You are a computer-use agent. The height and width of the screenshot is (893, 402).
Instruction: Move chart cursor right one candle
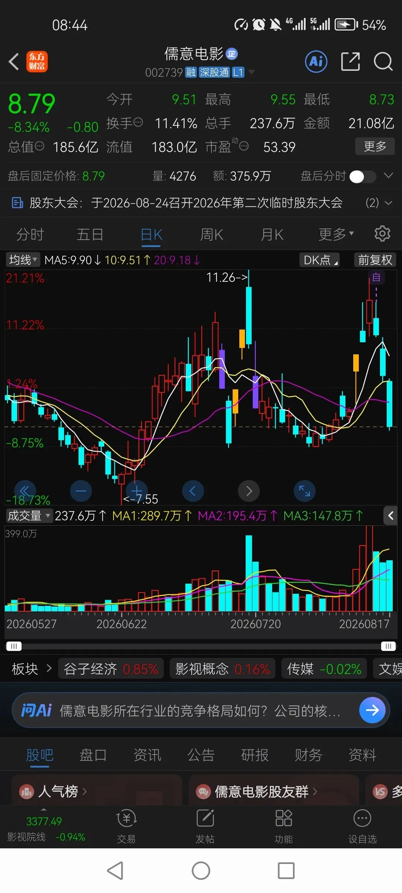pyautogui.click(x=249, y=491)
